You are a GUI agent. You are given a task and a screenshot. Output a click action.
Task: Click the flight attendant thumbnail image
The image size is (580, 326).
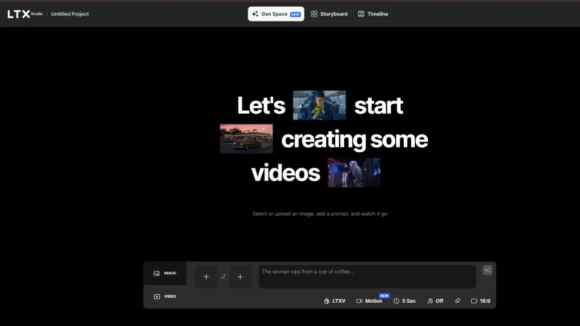point(319,105)
